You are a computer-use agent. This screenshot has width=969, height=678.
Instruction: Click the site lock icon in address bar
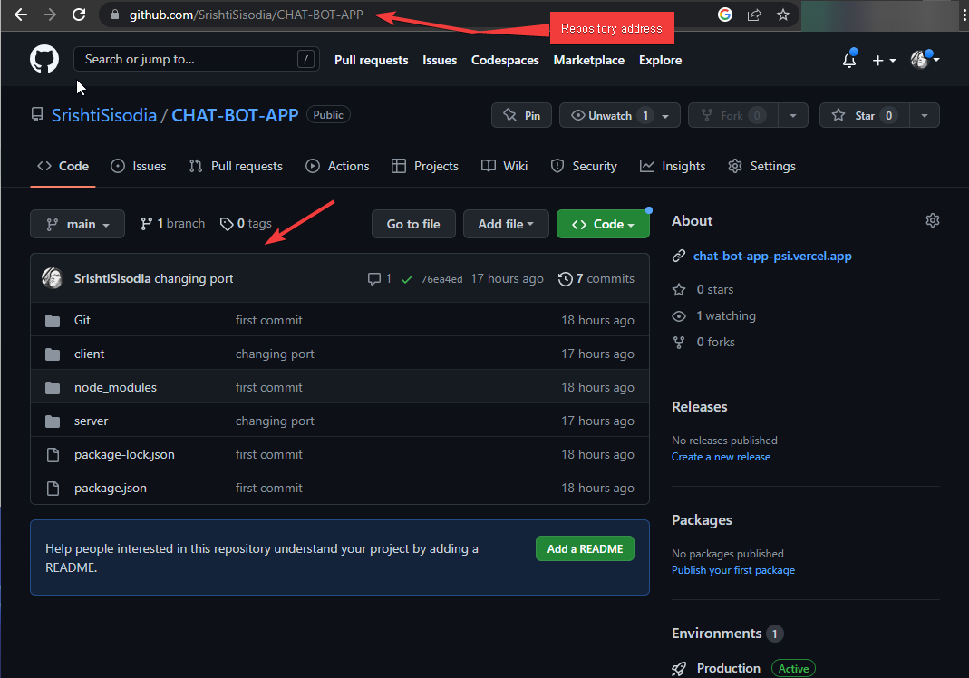[x=114, y=15]
